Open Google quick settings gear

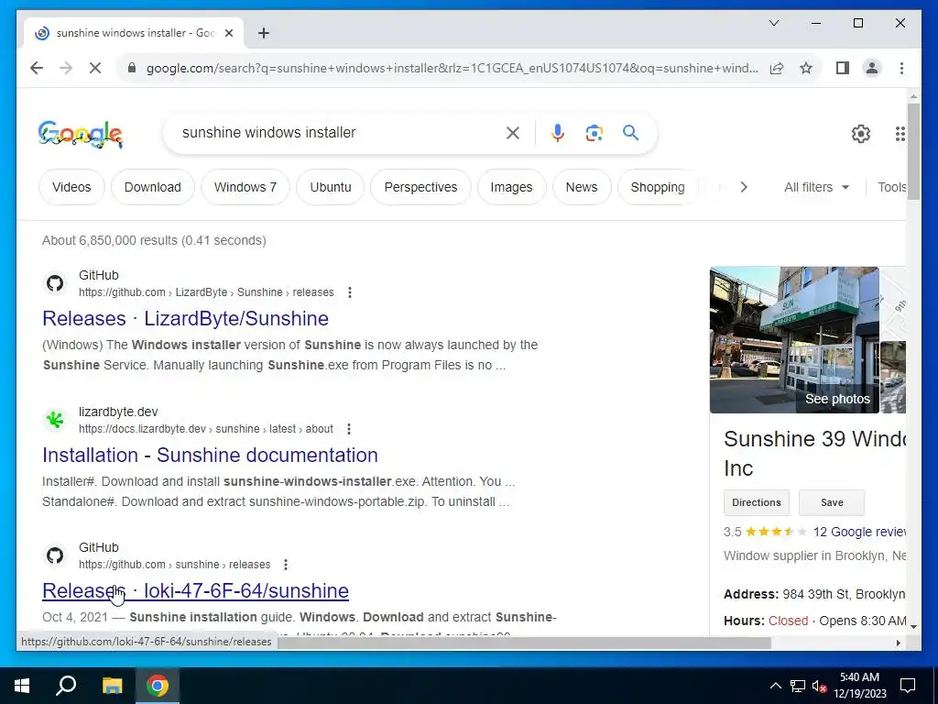point(861,134)
